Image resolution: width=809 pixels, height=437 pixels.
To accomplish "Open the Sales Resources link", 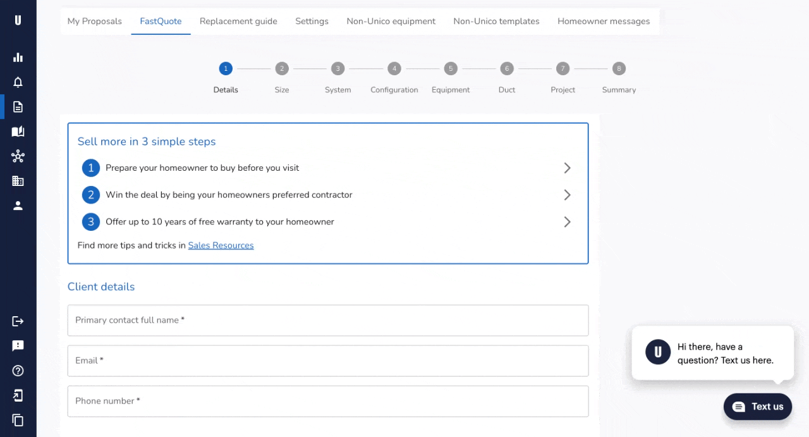I will pos(221,245).
